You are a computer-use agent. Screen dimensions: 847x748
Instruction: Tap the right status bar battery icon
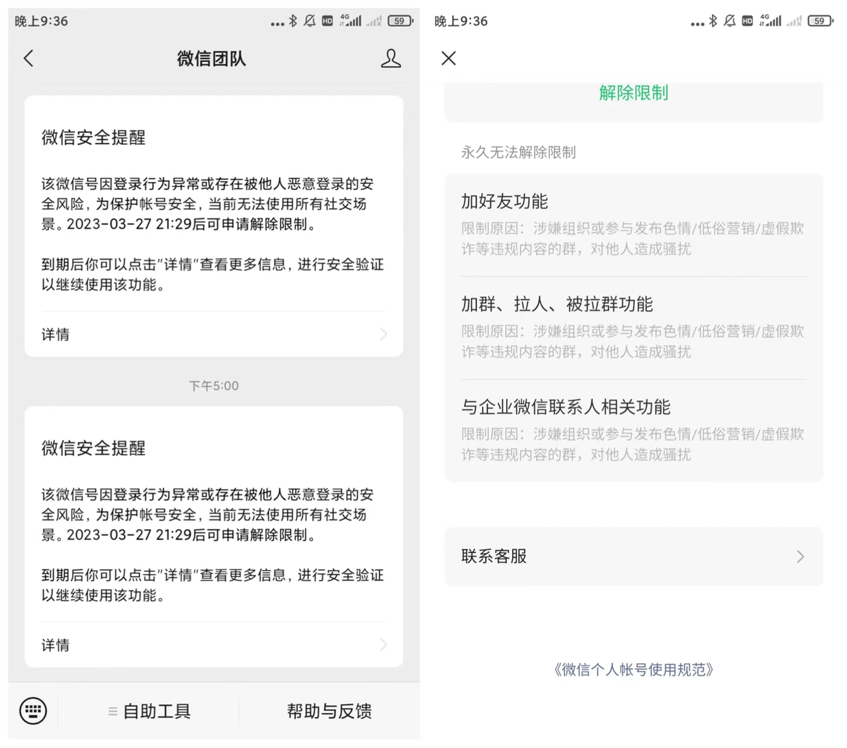tap(821, 21)
